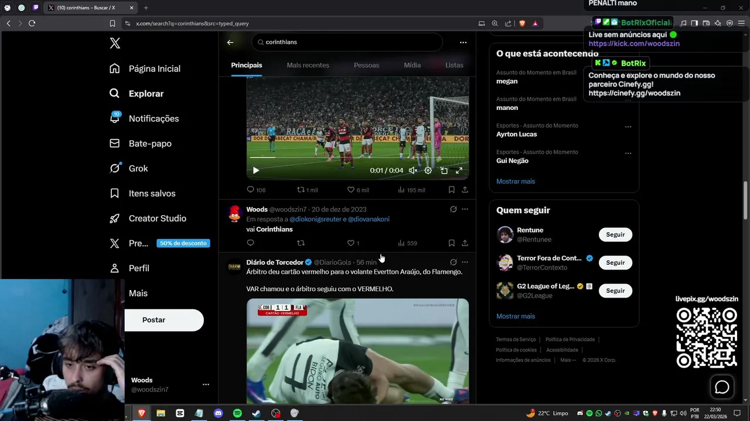Bookmark the video post
This screenshot has width=750, height=421.
tap(451, 190)
